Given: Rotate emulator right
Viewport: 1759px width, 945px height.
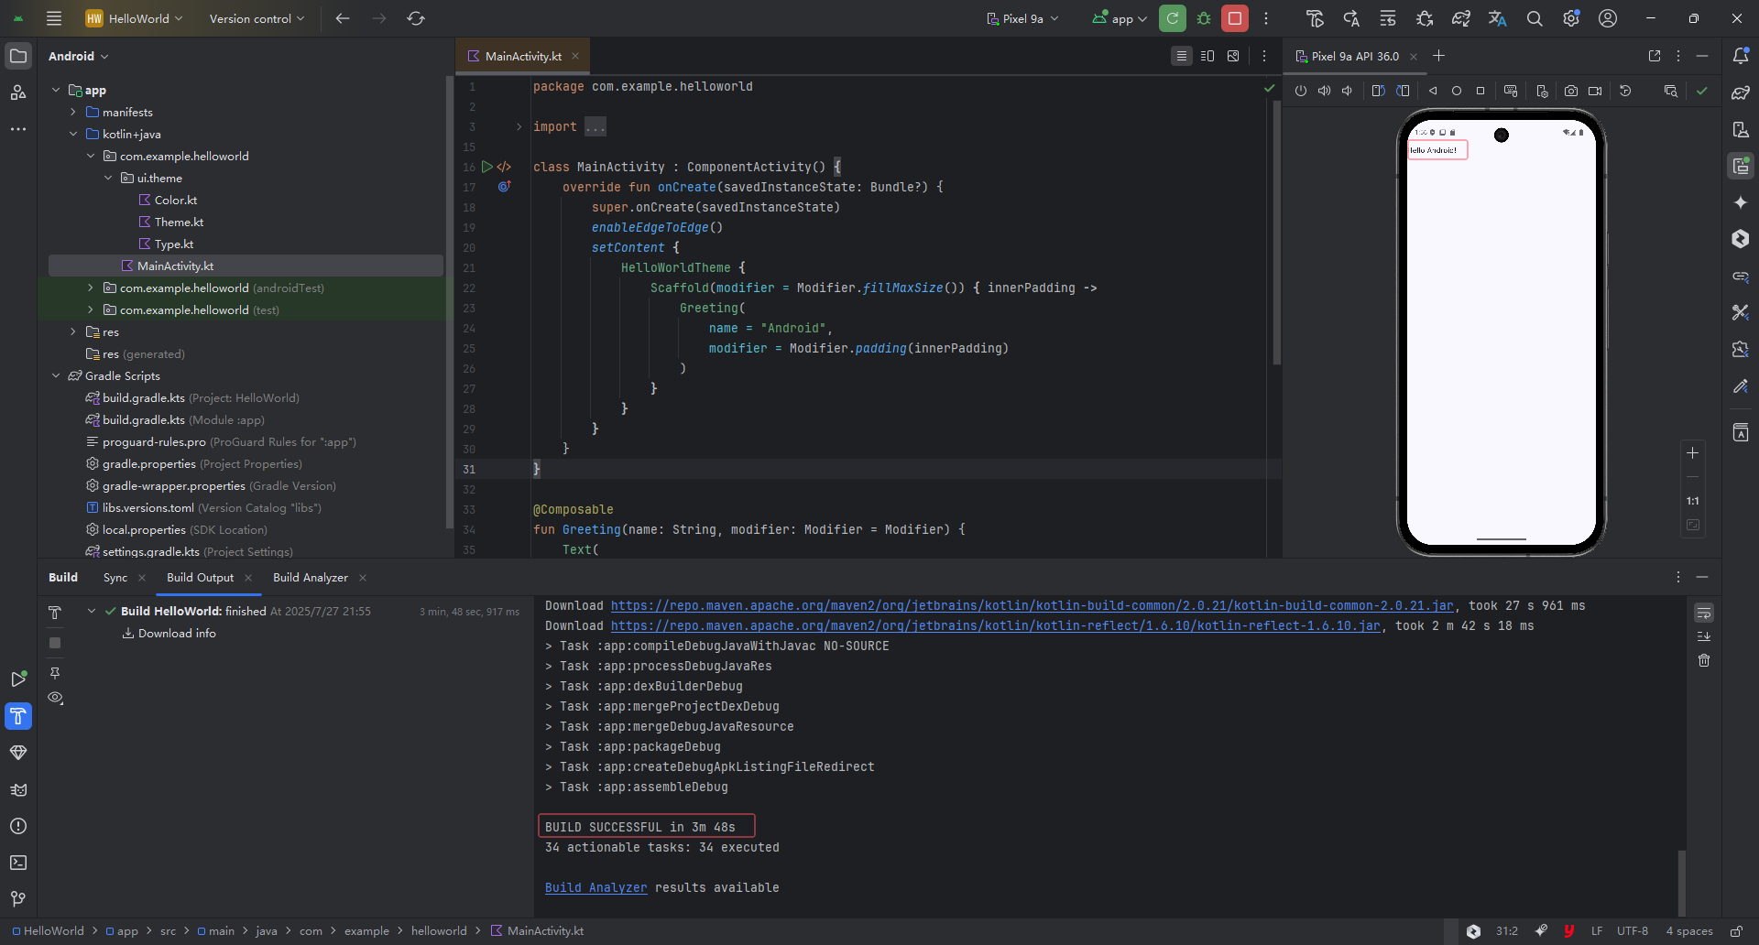Looking at the screenshot, I should click(x=1403, y=91).
